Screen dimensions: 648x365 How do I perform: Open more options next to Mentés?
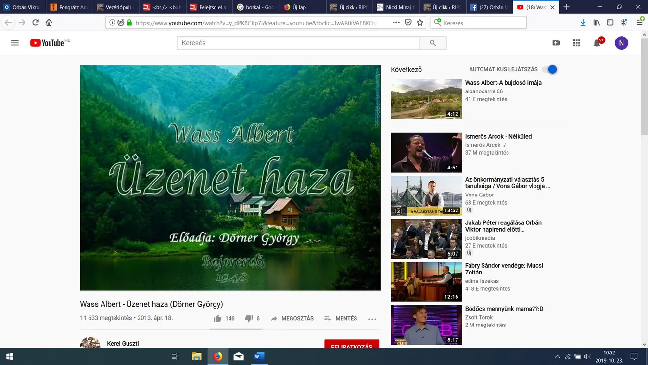click(x=372, y=319)
